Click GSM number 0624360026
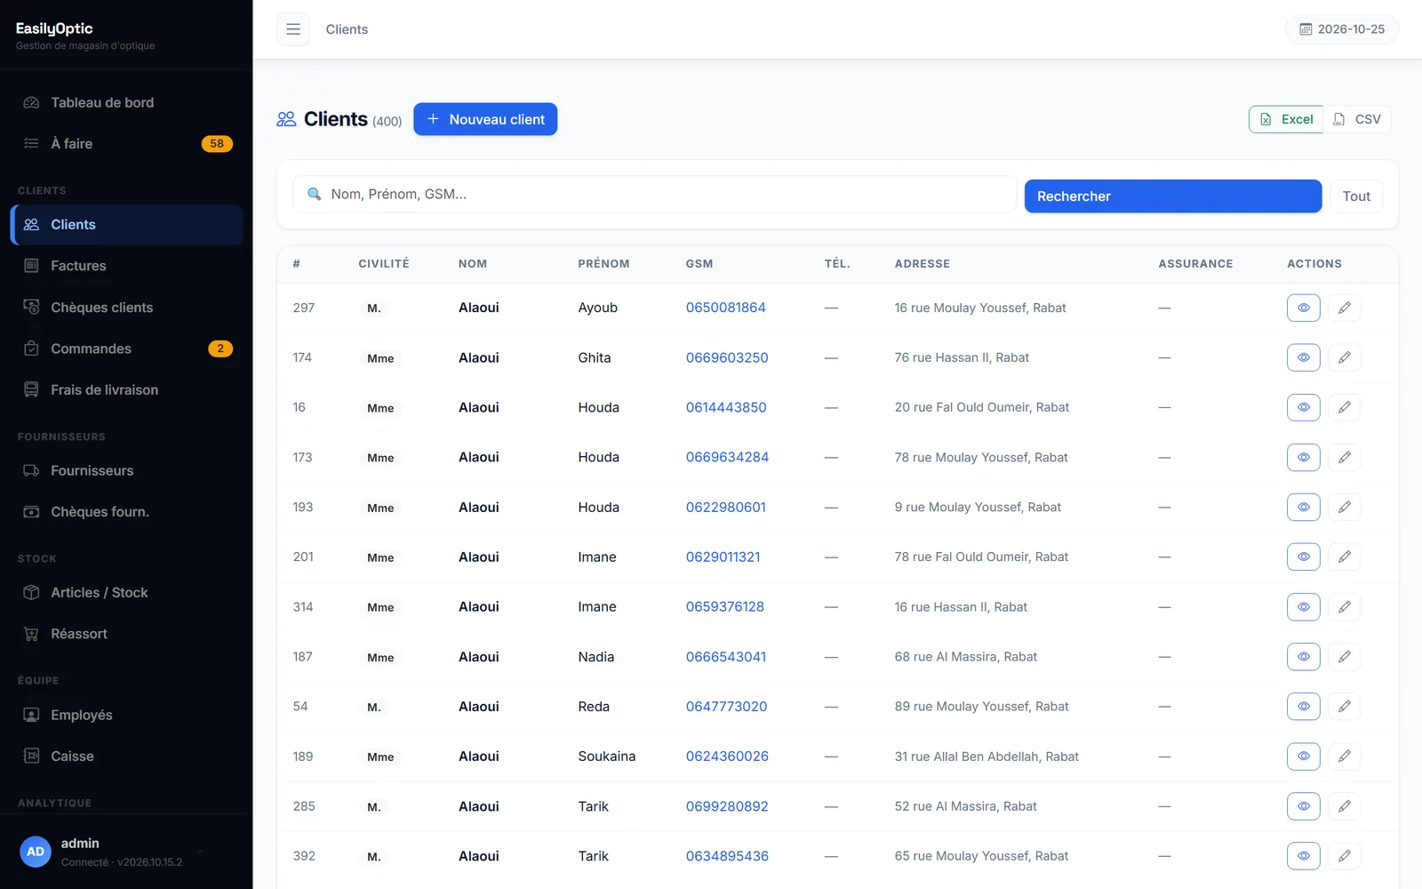Viewport: 1422px width, 889px height. click(727, 756)
